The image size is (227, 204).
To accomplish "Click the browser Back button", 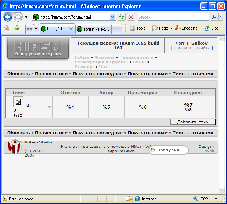I will pos(8,17).
